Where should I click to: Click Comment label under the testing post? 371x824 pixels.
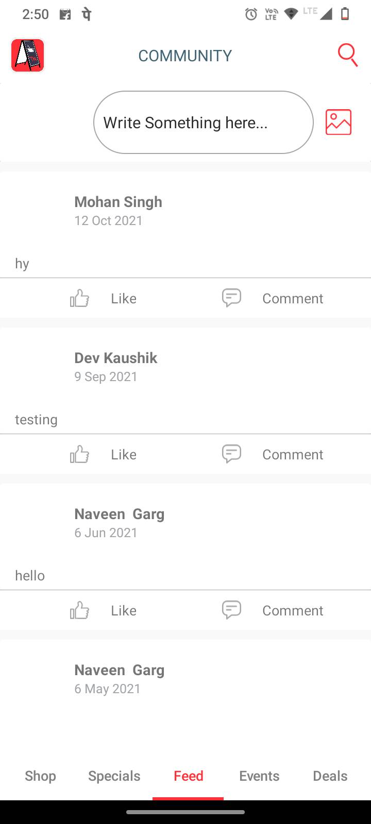click(x=293, y=455)
